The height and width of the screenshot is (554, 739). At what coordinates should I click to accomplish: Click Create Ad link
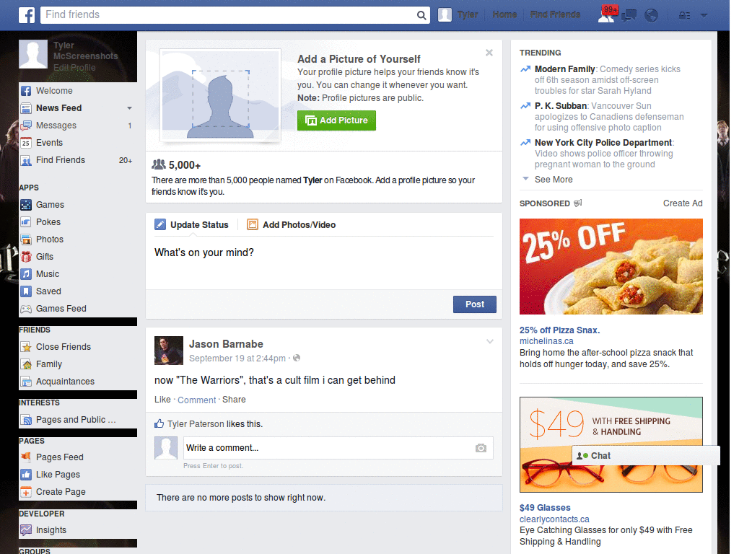(683, 203)
